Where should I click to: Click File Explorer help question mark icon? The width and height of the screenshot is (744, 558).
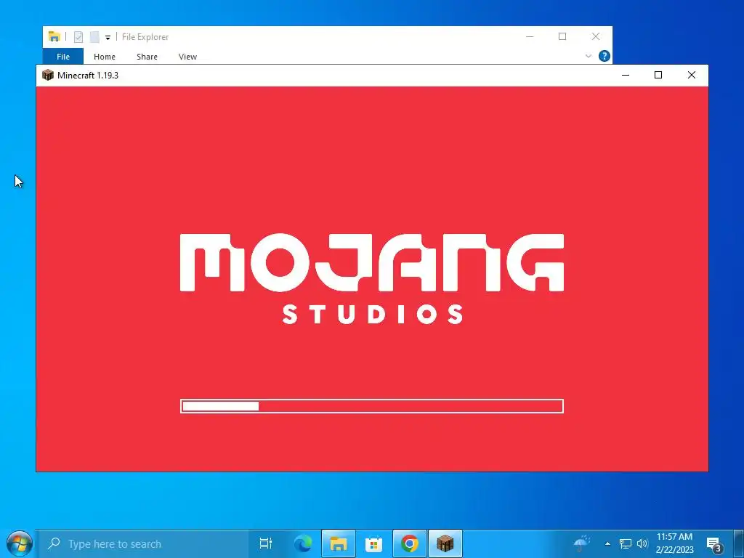(604, 56)
